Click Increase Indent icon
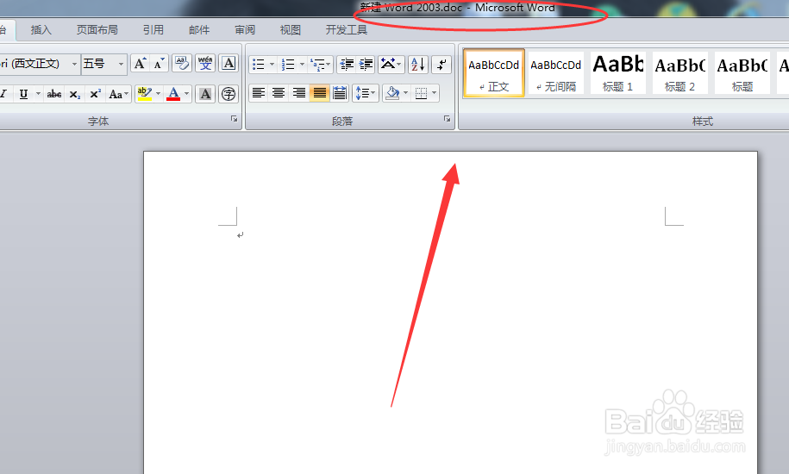This screenshot has width=789, height=474. [x=366, y=64]
